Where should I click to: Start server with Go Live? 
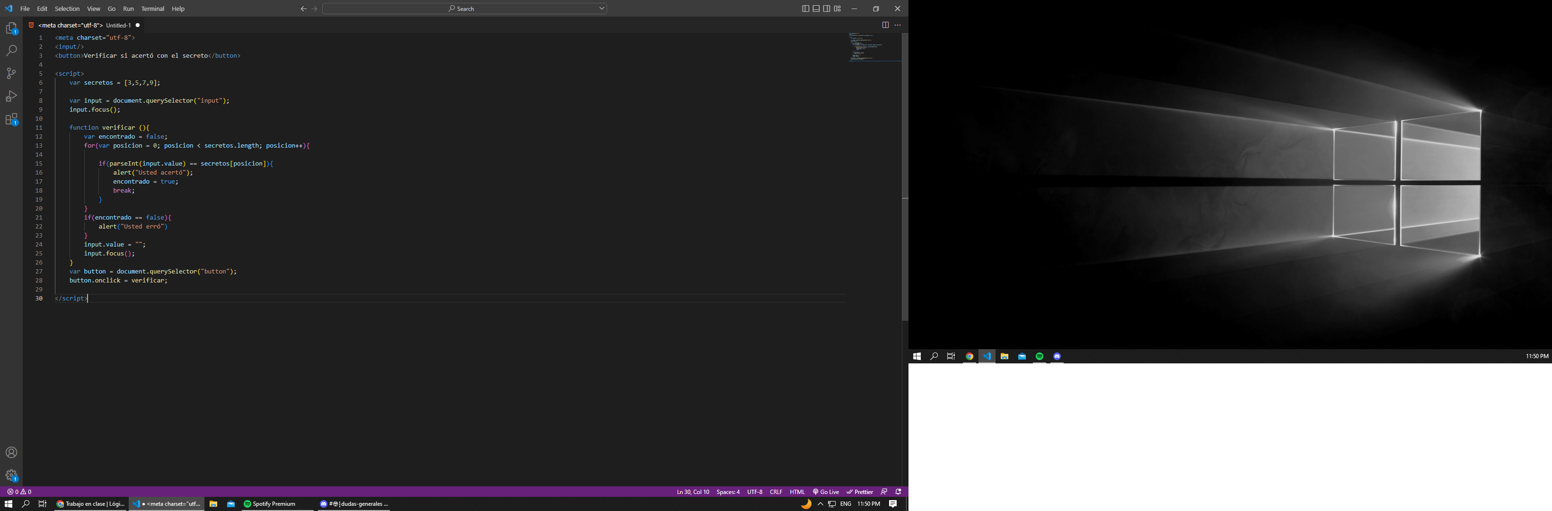coord(826,492)
